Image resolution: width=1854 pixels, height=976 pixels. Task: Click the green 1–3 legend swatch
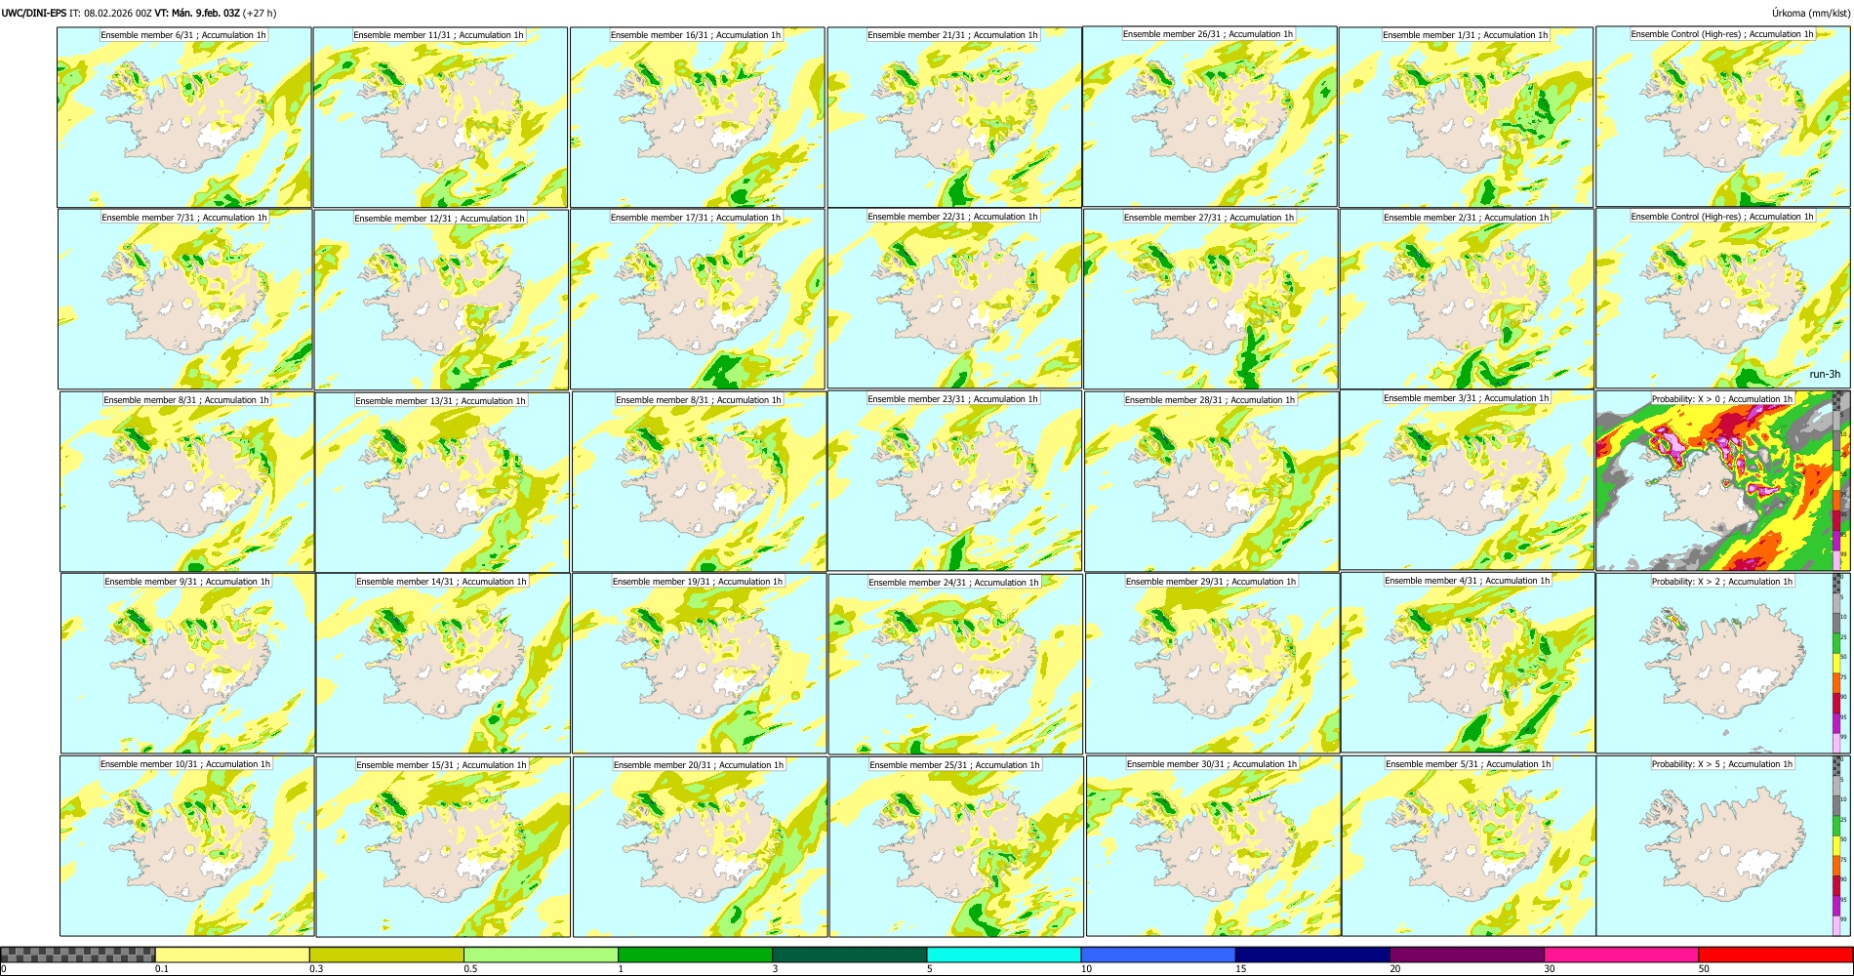(695, 955)
